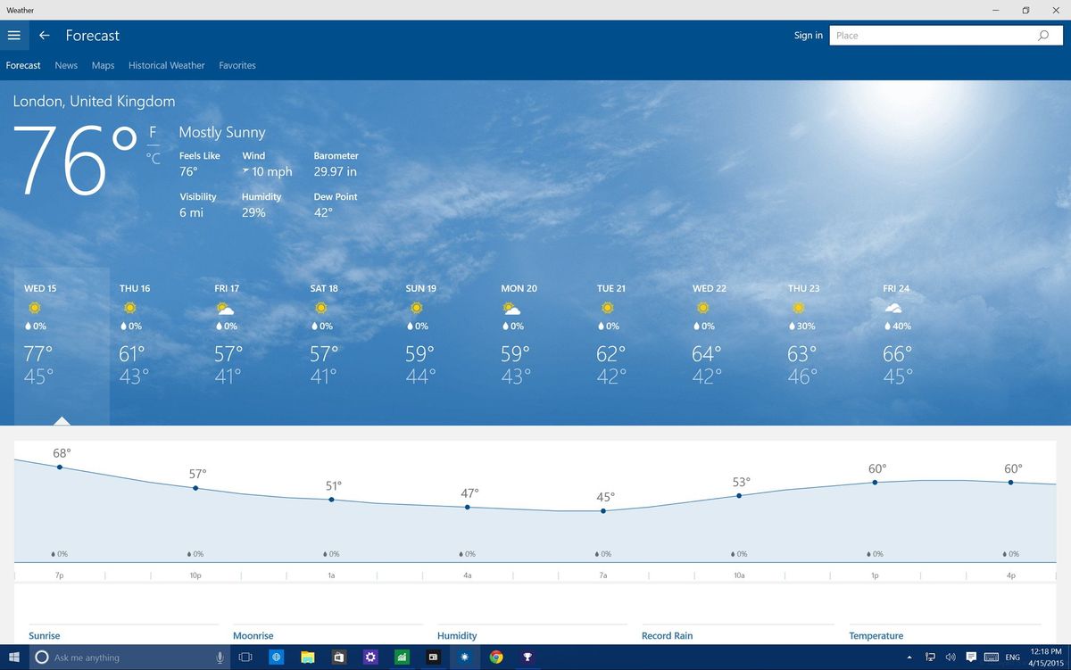Click the sunny weather icon under THU 16
The image size is (1071, 670).
coord(130,307)
